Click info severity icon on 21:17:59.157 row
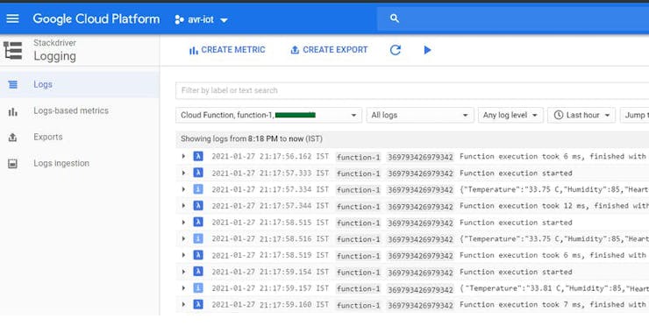Screen dimensions: 649x326 point(198,288)
